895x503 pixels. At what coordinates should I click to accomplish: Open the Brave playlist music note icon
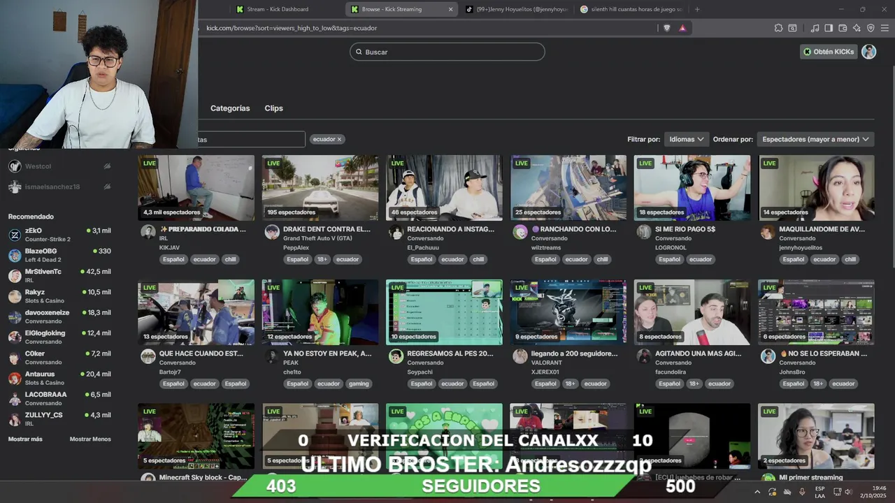pos(815,28)
